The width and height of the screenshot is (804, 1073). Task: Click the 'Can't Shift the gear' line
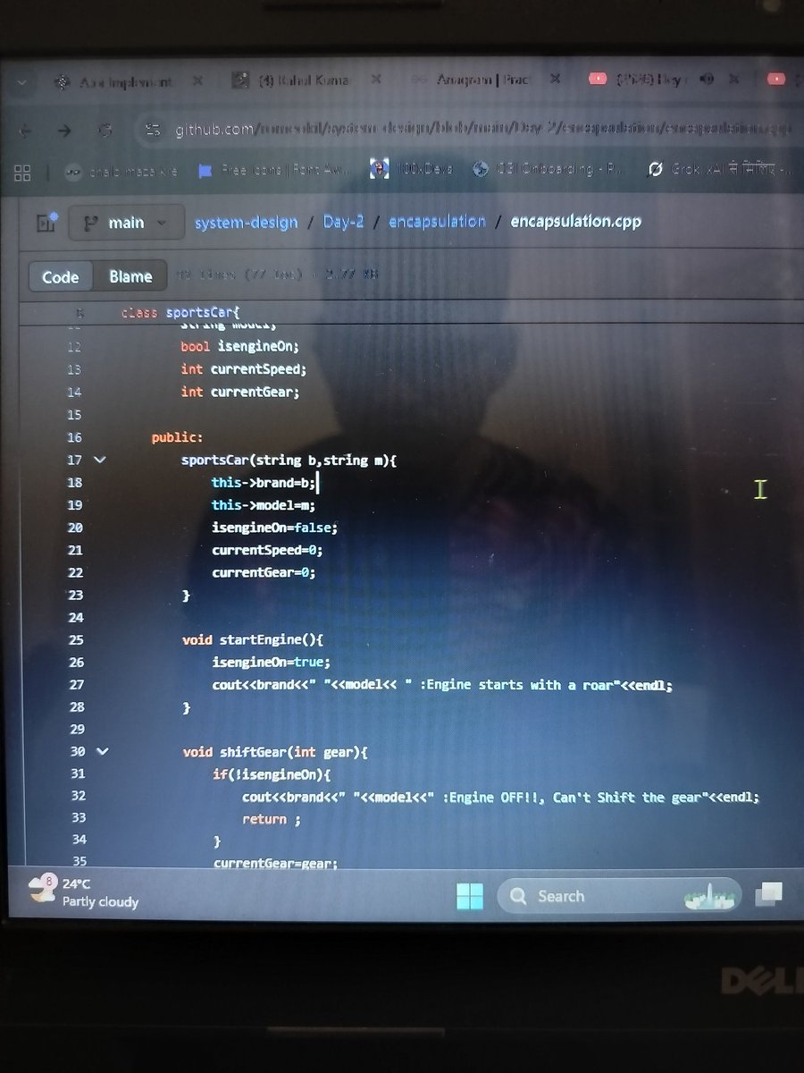pyautogui.click(x=501, y=797)
